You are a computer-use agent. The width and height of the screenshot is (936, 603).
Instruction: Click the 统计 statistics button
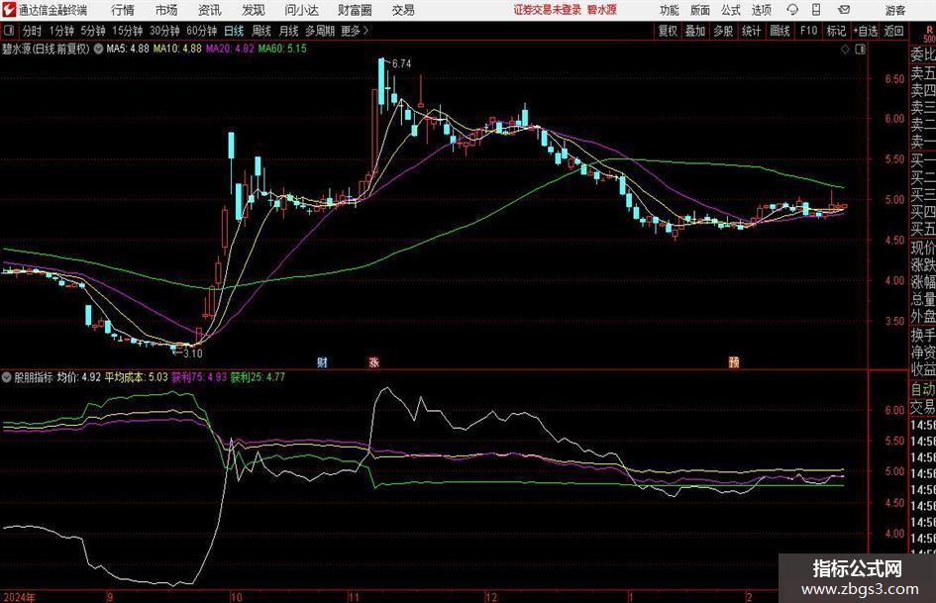[751, 31]
